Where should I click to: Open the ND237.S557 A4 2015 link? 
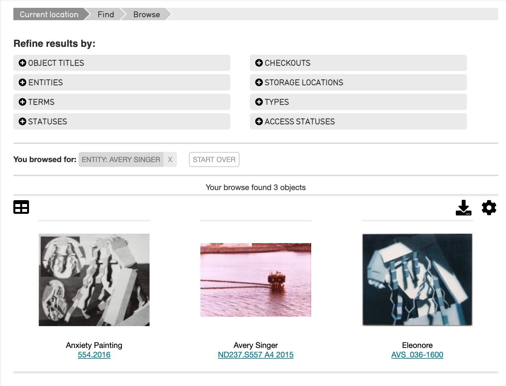[256, 355]
